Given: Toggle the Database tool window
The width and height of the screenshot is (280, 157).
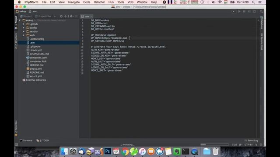Looking at the screenshot, I should click(x=262, y=23).
